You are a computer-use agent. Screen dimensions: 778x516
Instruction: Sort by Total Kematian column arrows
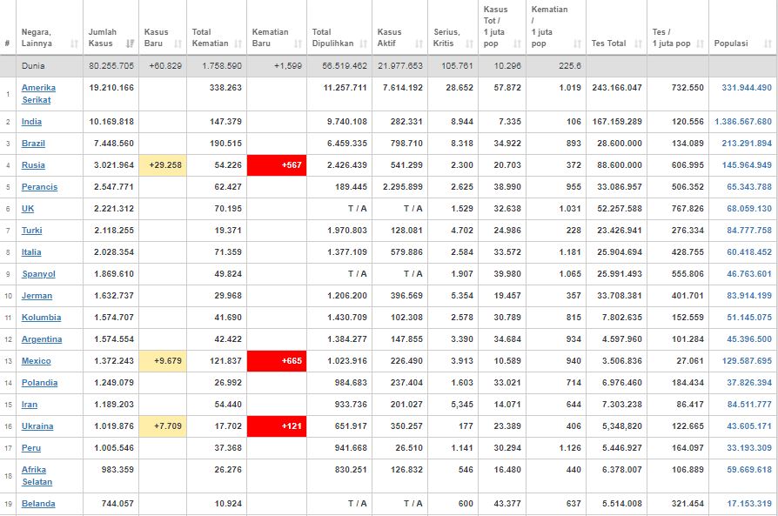tap(238, 44)
